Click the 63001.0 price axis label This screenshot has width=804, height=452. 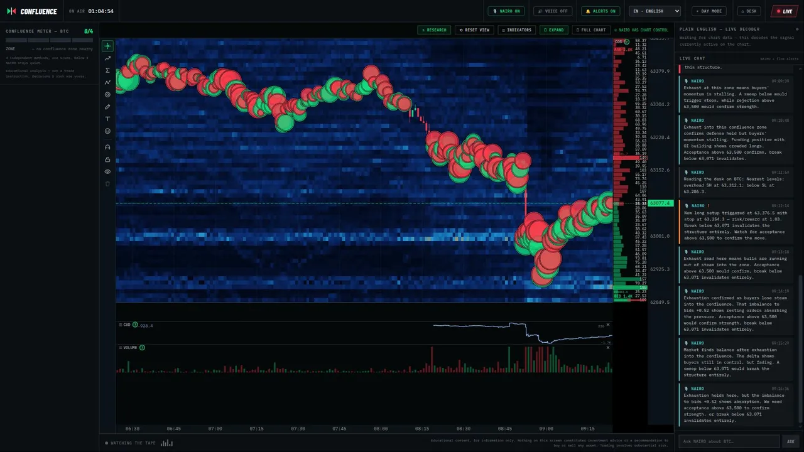click(x=660, y=236)
